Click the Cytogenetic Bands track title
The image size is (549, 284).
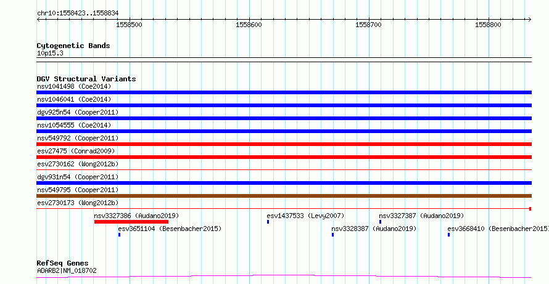pyautogui.click(x=73, y=46)
